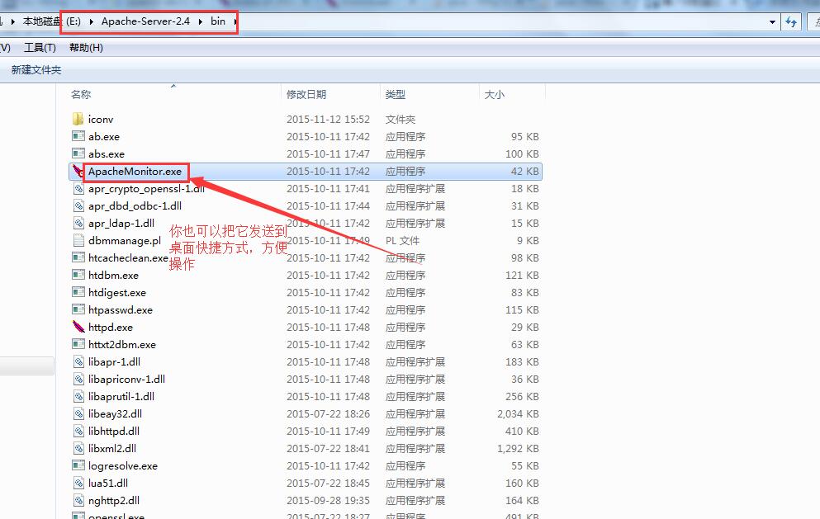Select the abs.exe file icon
The width and height of the screenshot is (820, 519).
click(78, 153)
